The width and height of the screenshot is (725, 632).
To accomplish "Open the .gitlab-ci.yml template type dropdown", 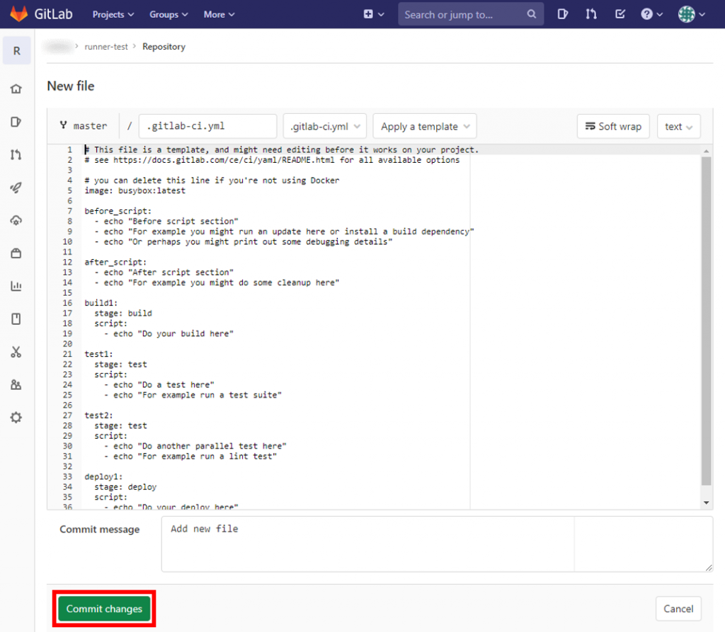I will click(x=324, y=126).
